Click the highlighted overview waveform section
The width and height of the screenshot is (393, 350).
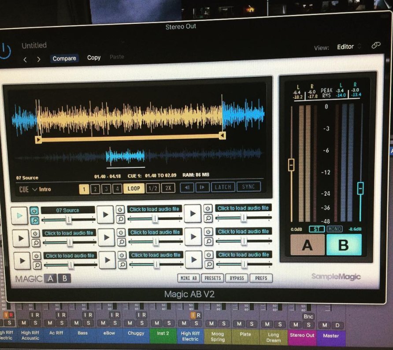click(x=125, y=156)
